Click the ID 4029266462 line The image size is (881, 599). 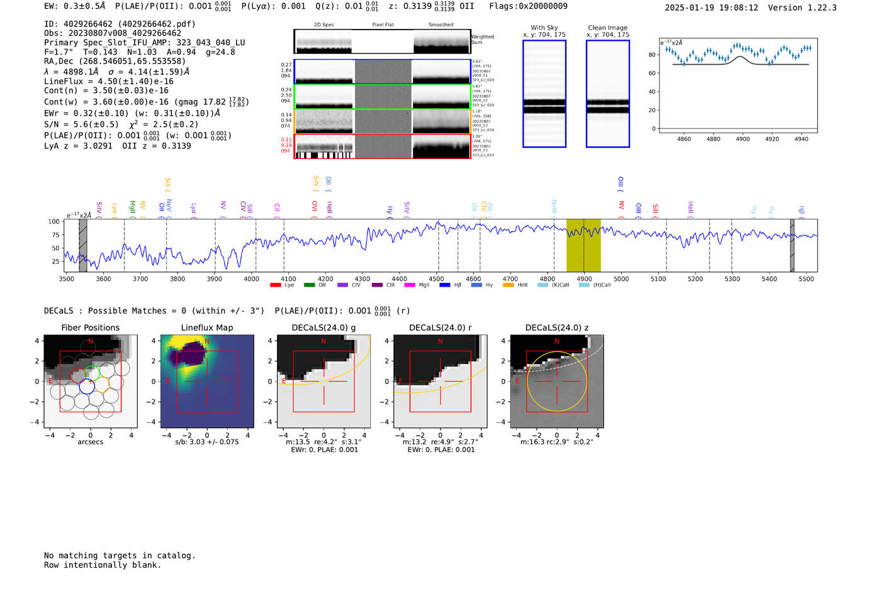[x=120, y=24]
